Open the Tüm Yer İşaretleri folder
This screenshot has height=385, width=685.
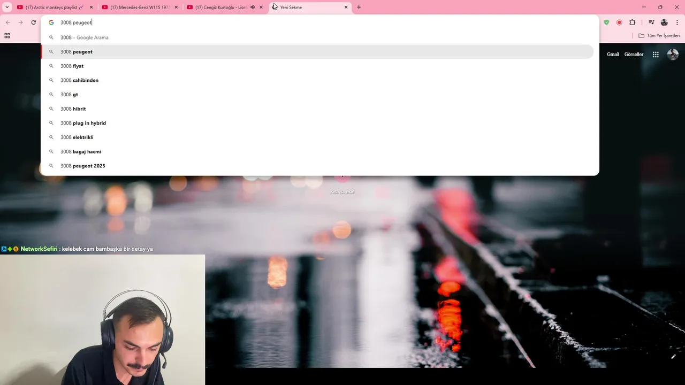click(x=659, y=36)
